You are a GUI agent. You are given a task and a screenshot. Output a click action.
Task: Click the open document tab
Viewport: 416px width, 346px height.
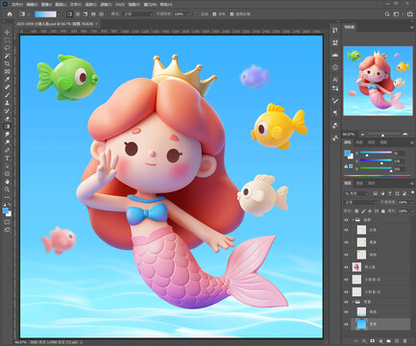55,24
